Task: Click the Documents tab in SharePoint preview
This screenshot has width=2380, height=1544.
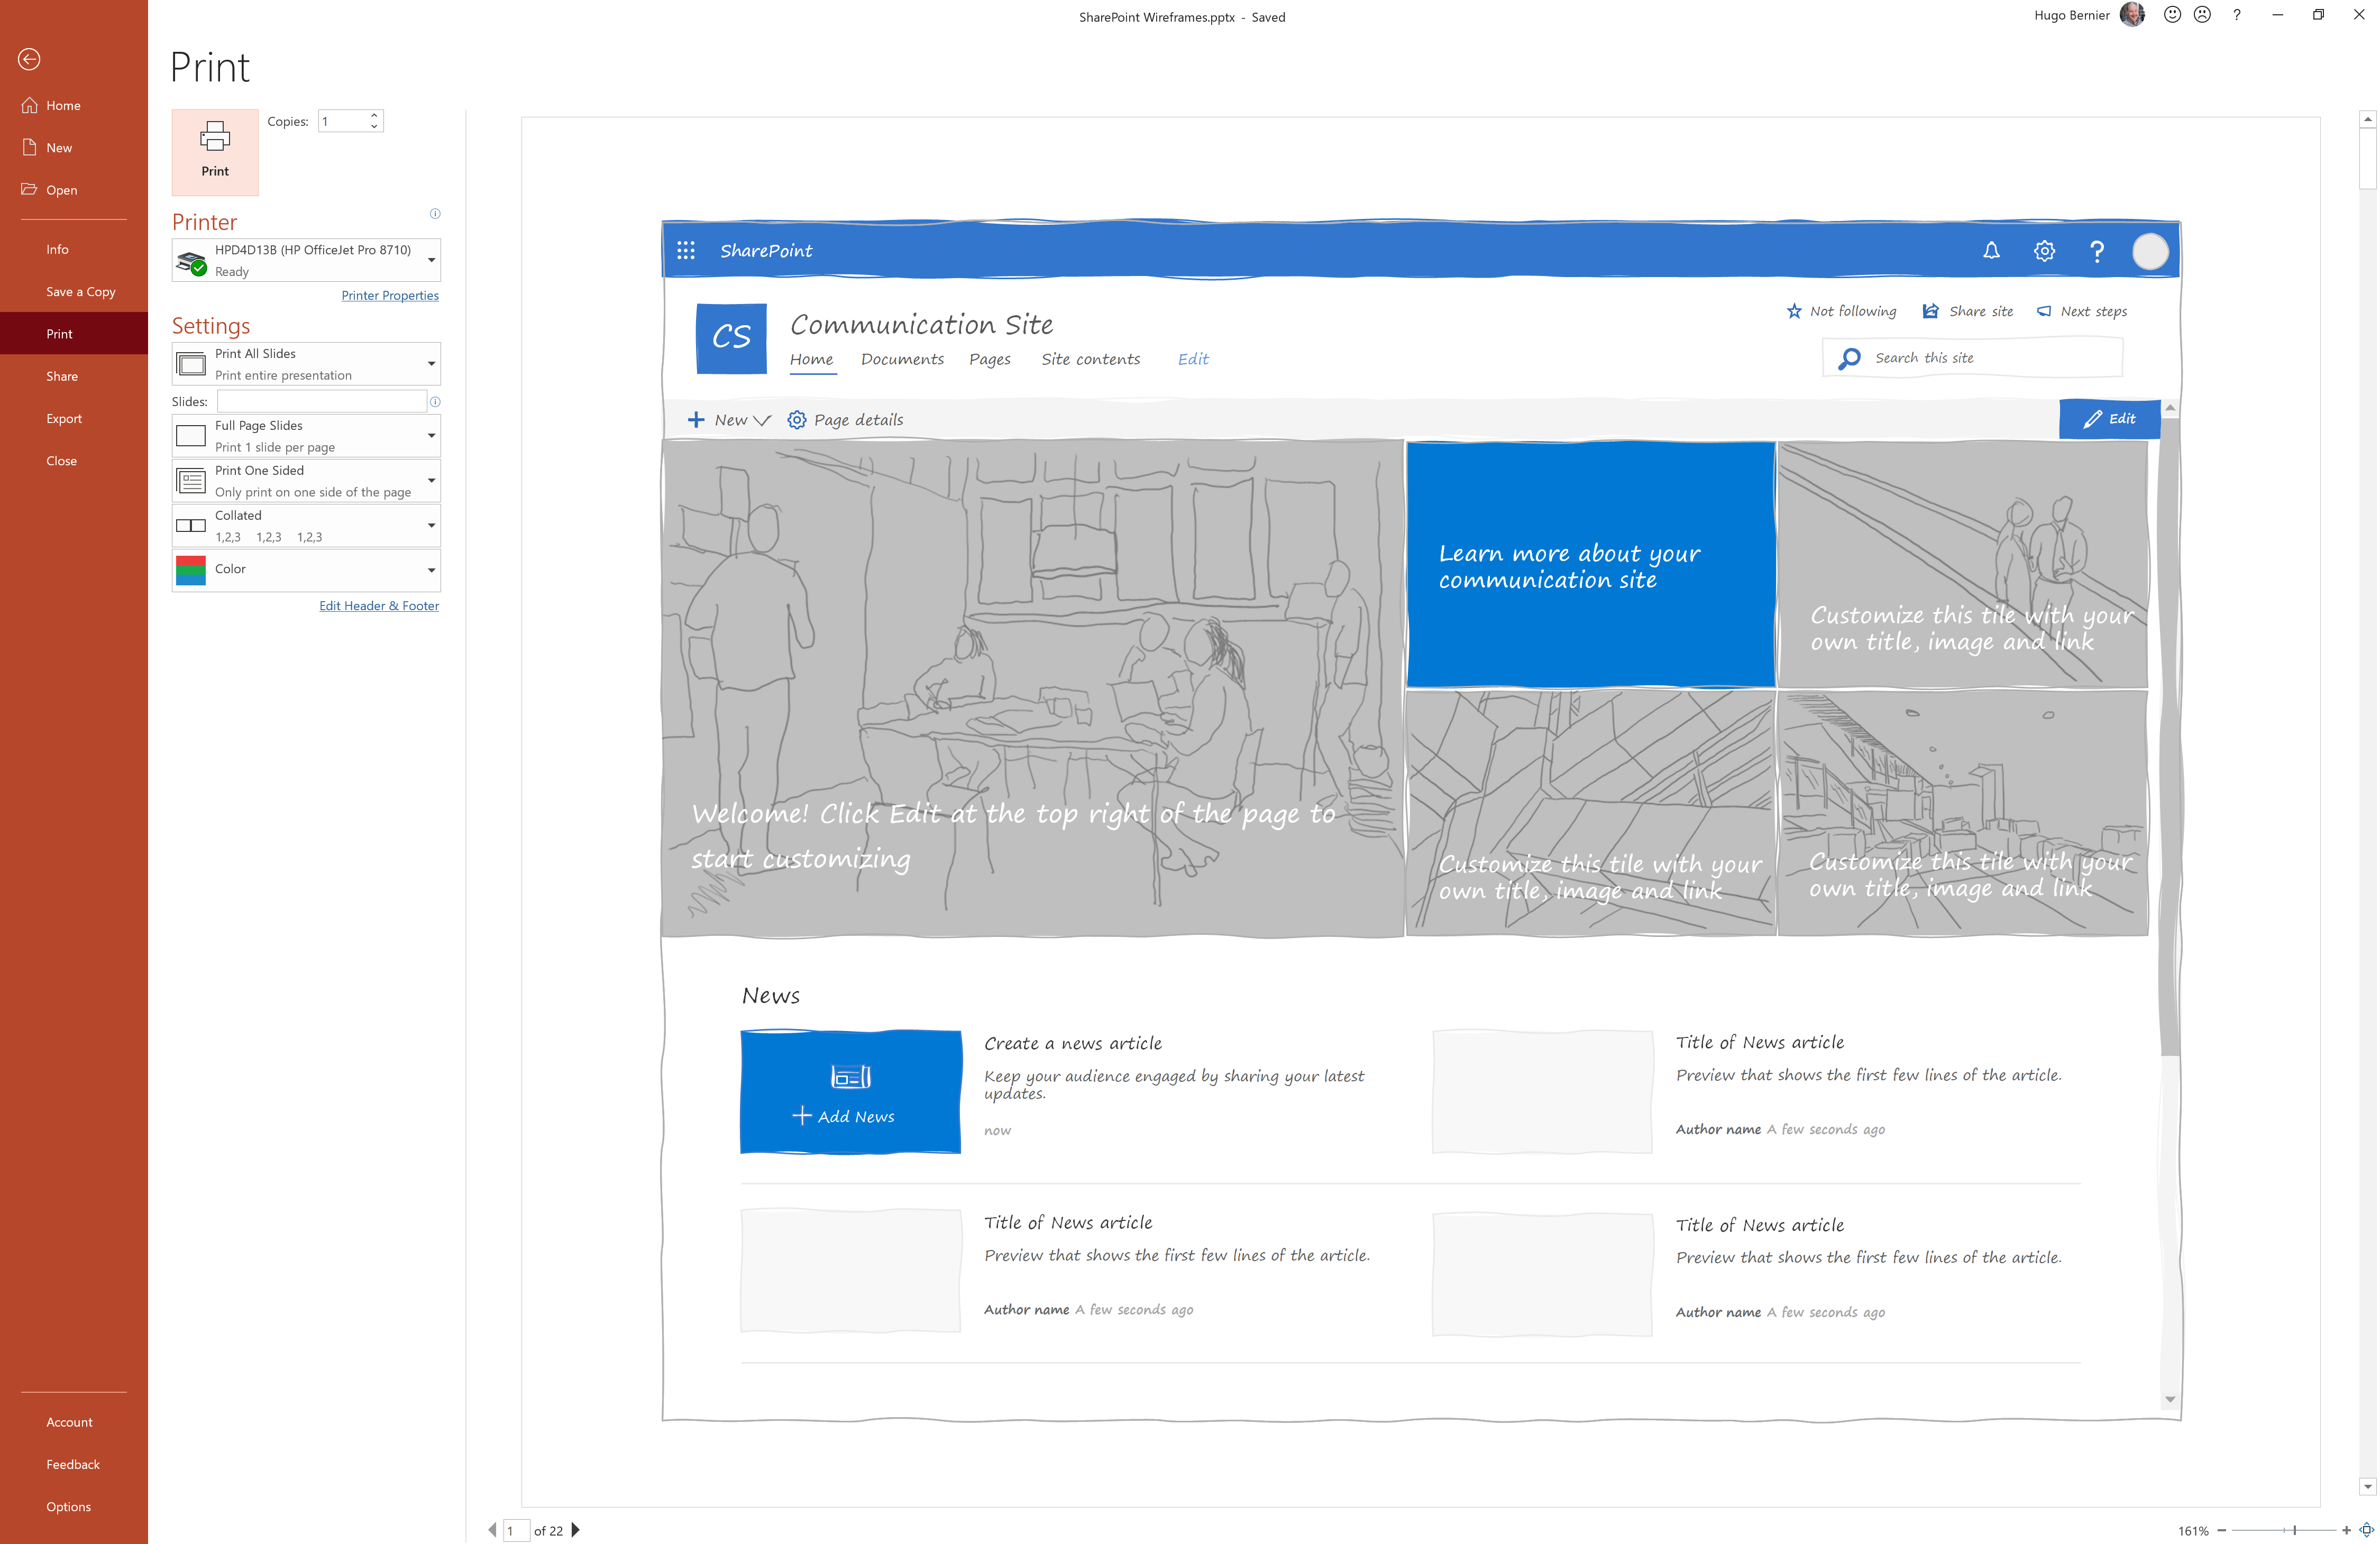Action: coord(900,359)
